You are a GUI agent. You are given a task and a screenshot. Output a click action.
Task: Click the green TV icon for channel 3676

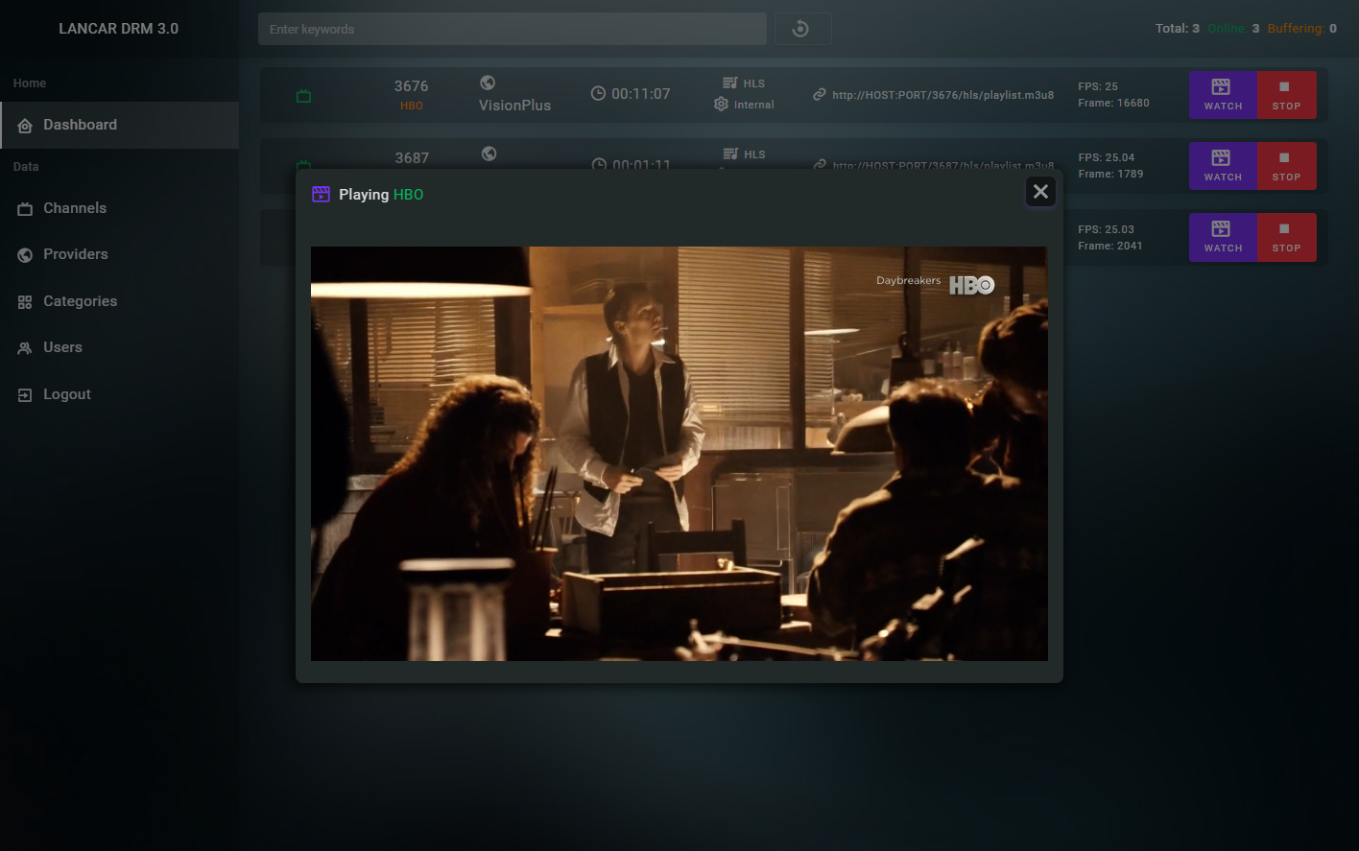pyautogui.click(x=303, y=96)
